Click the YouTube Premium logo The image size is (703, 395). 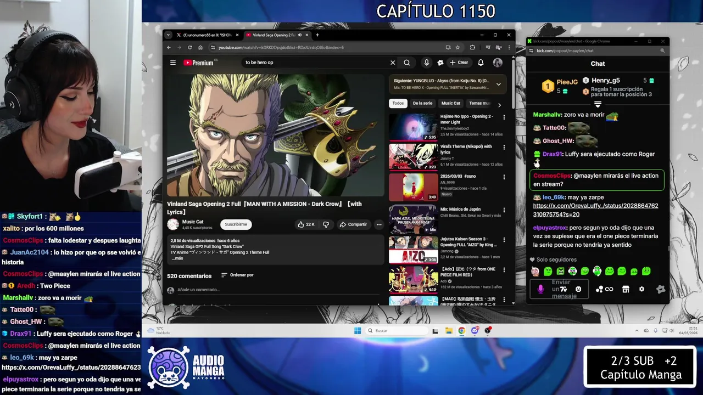[200, 63]
